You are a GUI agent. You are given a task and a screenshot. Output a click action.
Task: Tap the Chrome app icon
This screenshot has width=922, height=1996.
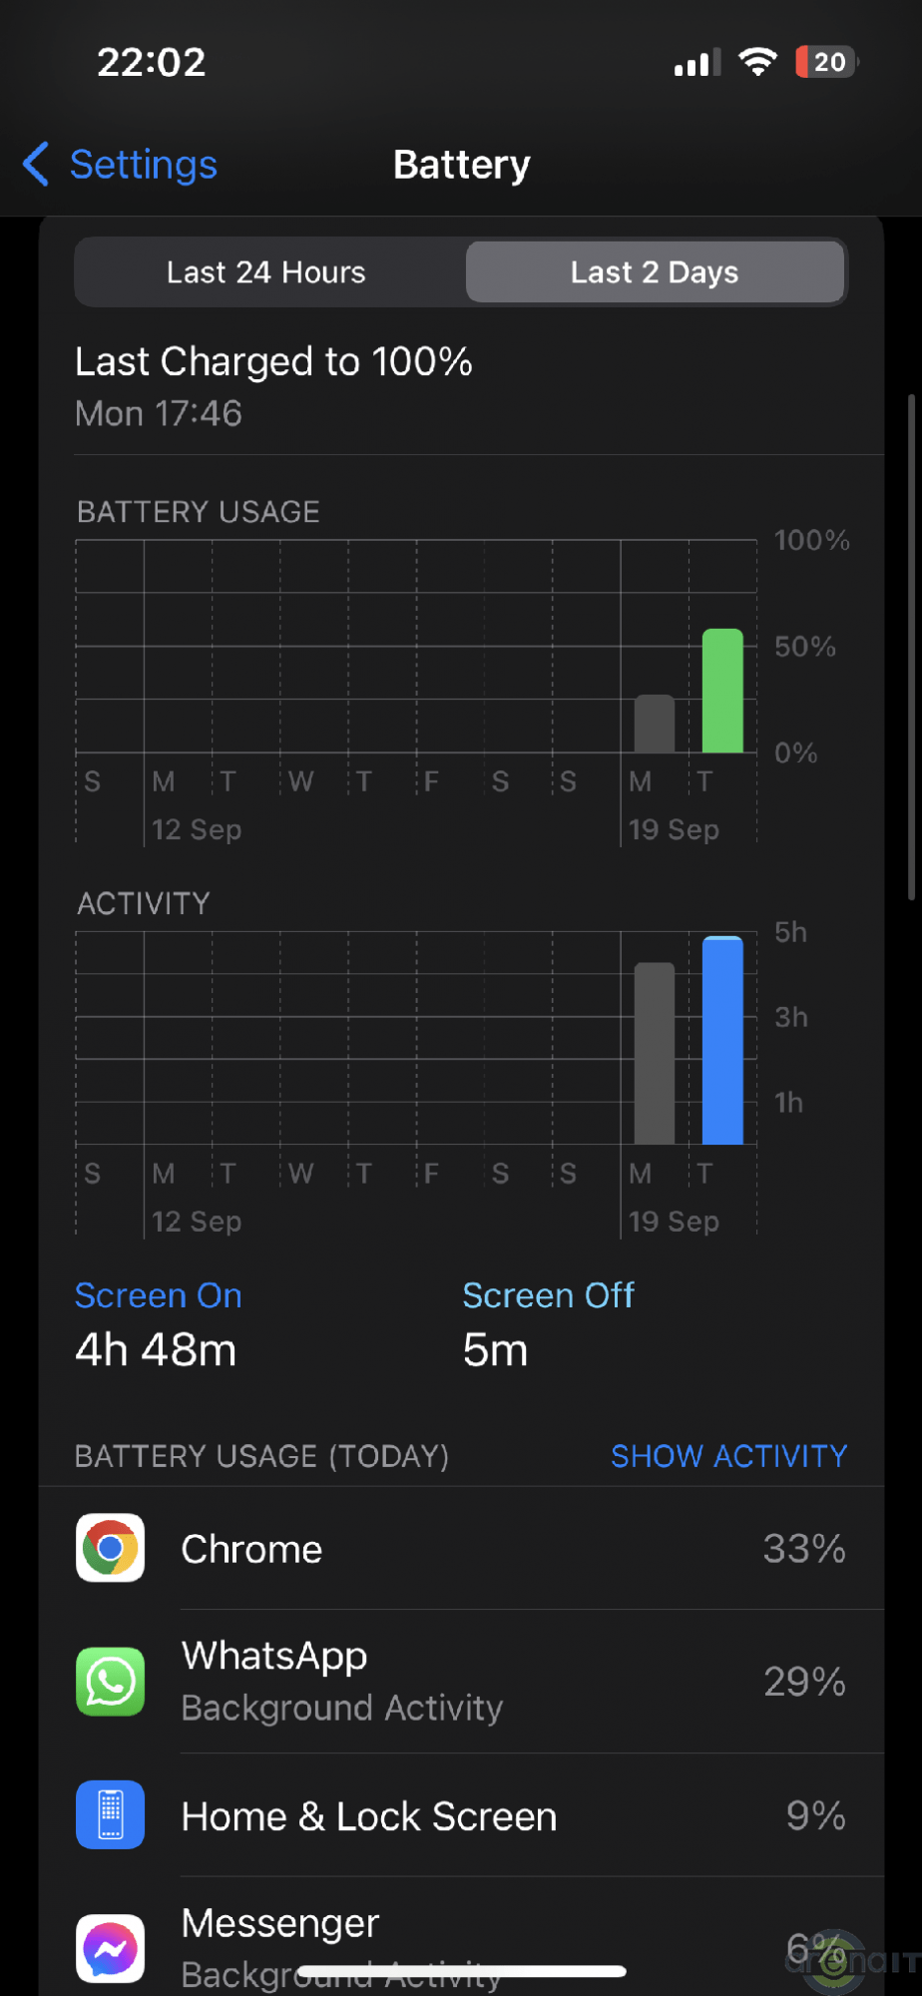pos(111,1548)
